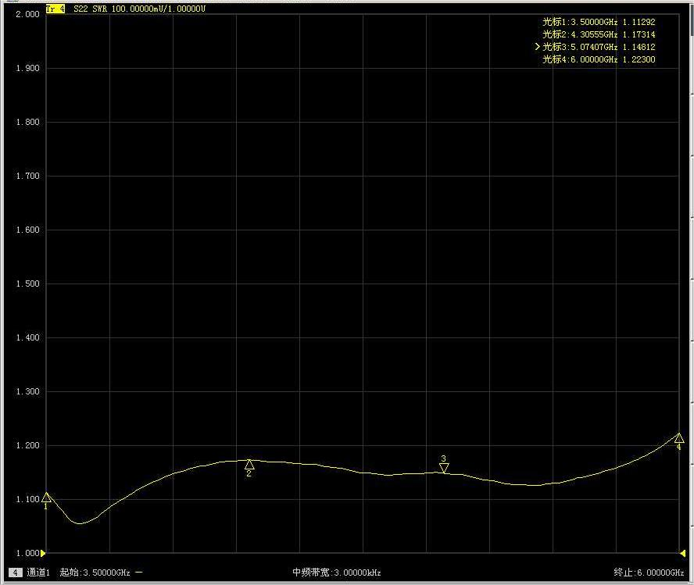Select the 光标2 readout at 4.30555GHz
The image size is (694, 585).
click(x=599, y=34)
